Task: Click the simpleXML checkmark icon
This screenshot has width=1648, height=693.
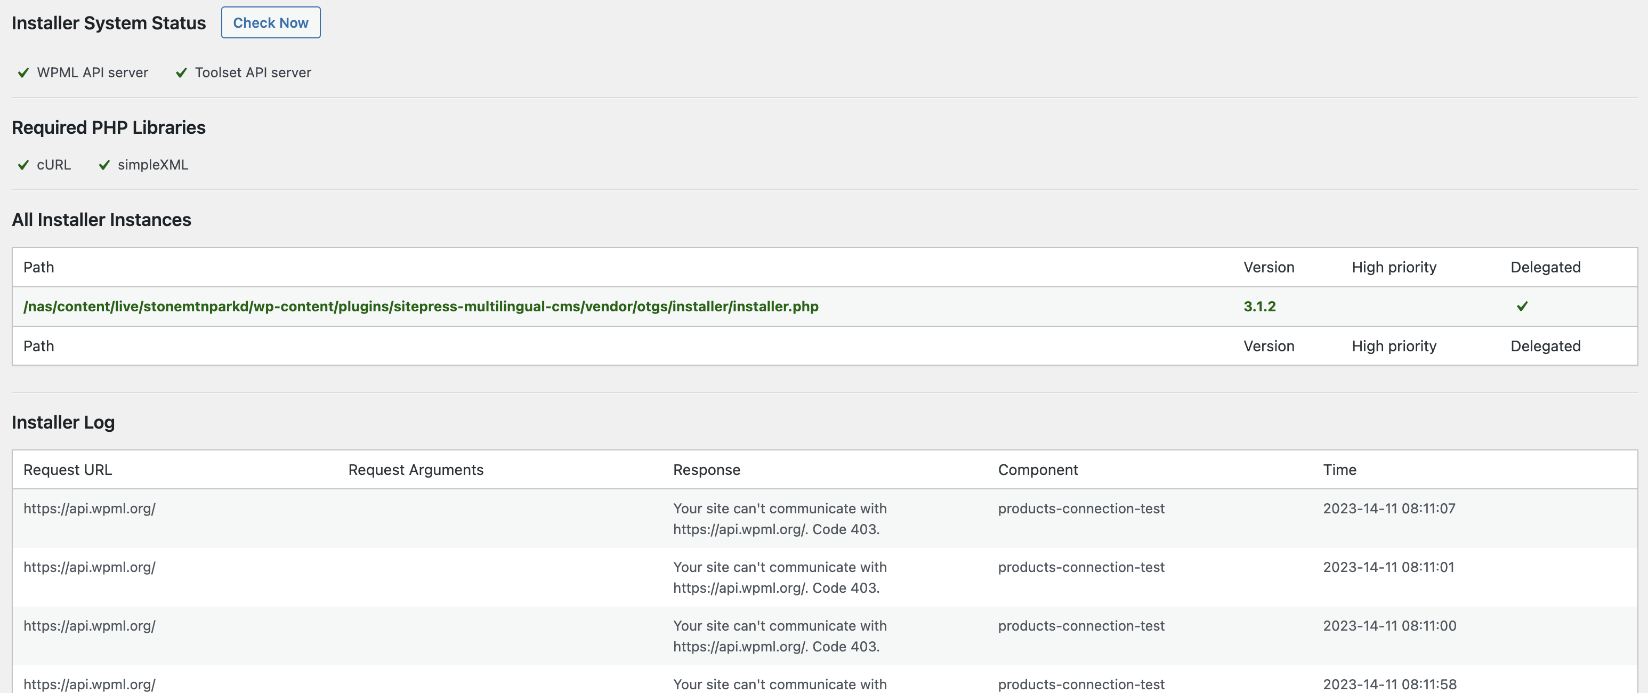Action: pyautogui.click(x=104, y=165)
